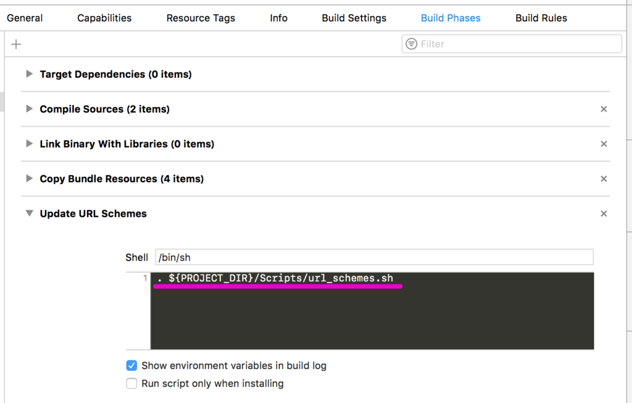Image resolution: width=632 pixels, height=403 pixels.
Task: Collapse Update URL Schemes section
Action: coord(29,213)
